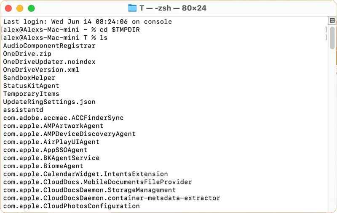Click the OneDriveVersion.xml filename

pyautogui.click(x=41, y=70)
